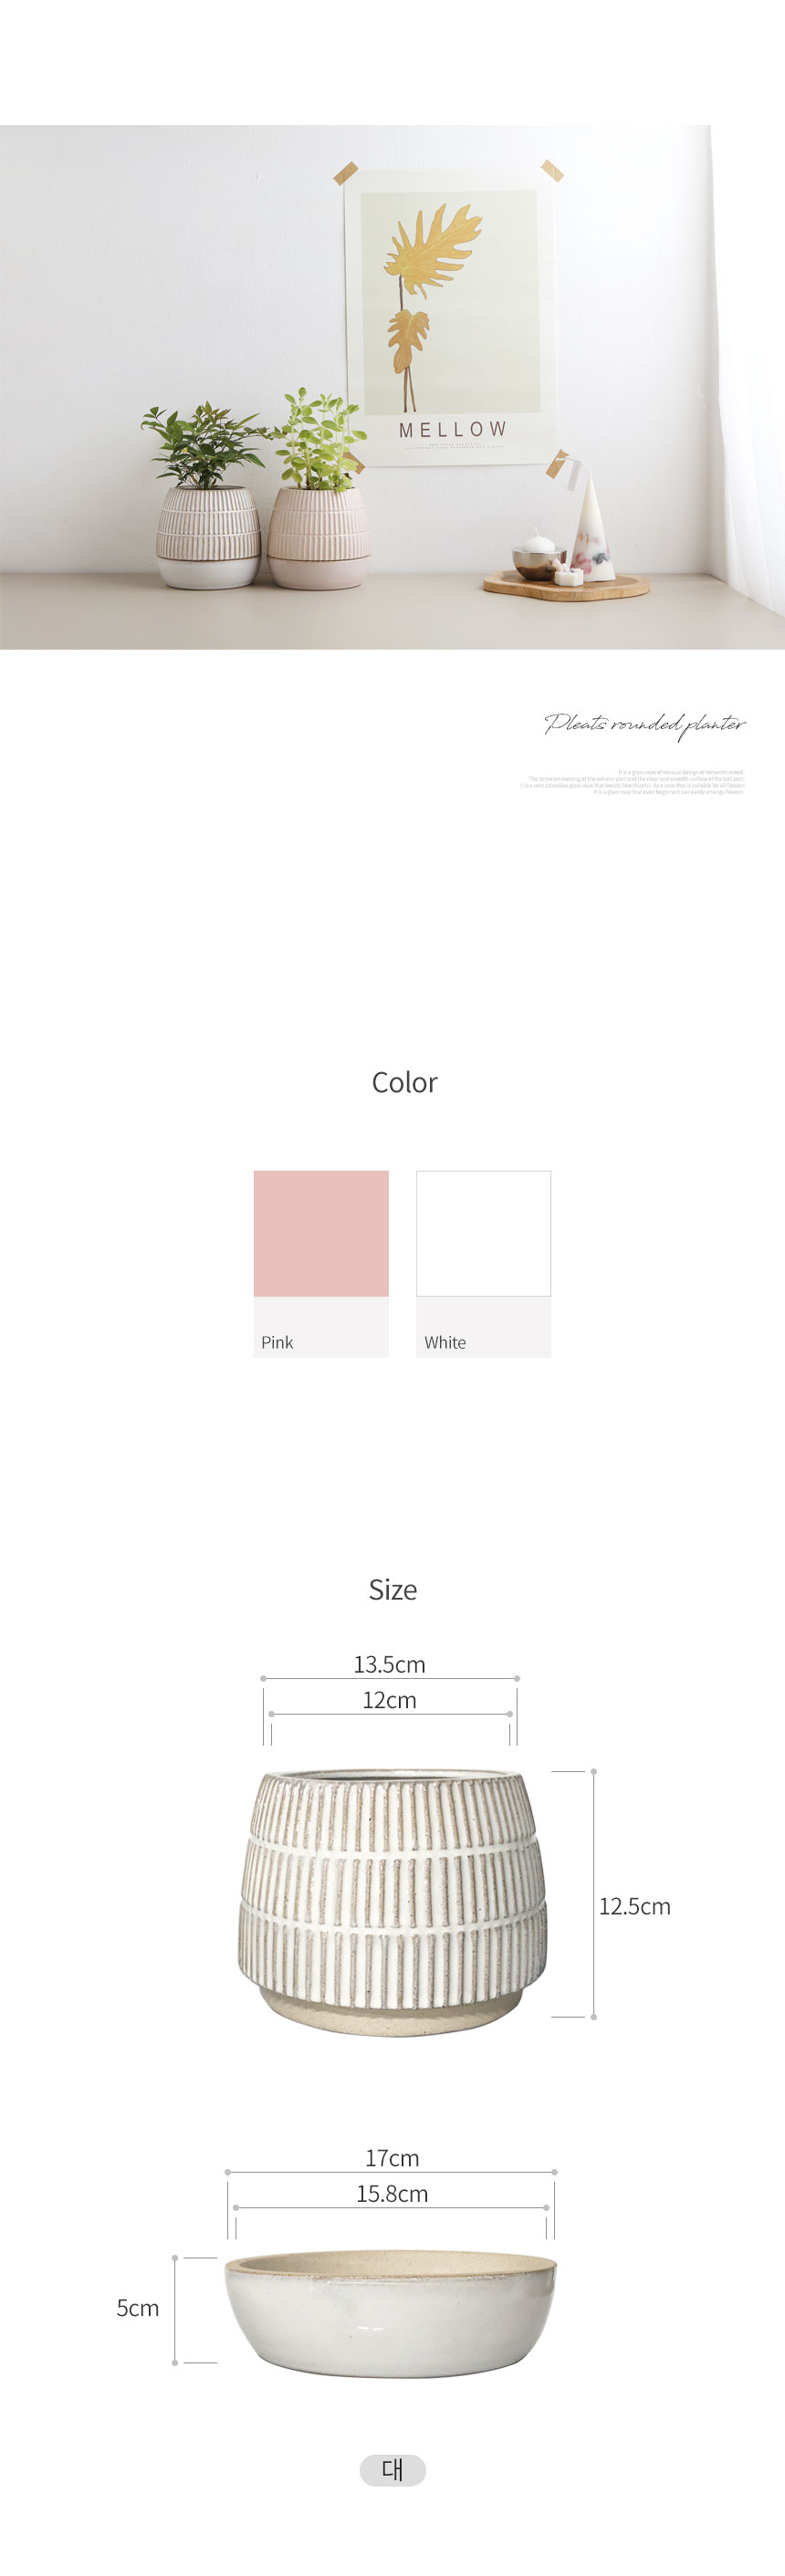Click the 대 size badge
The image size is (785, 2576).
click(x=392, y=2469)
